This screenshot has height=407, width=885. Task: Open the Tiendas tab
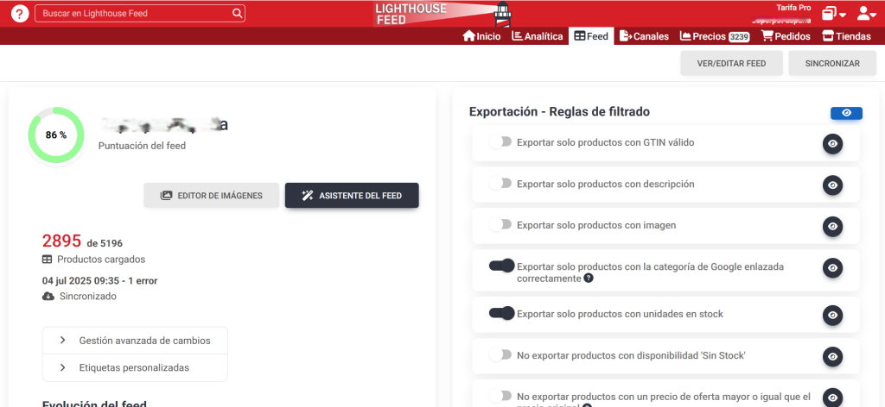pos(846,36)
